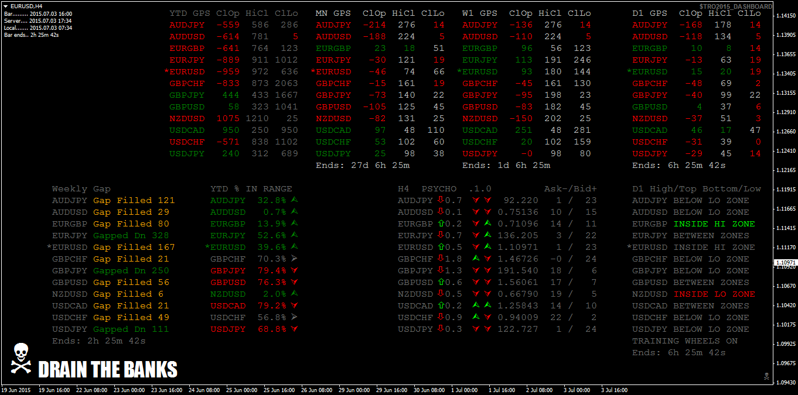
Task: Click '3 Jul 16:00' time axis label
Action: point(614,390)
